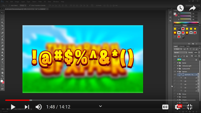Viewport: 201px width, 113px height.
Task: Select the Move tool in toolbox
Action: click(x=2, y=13)
